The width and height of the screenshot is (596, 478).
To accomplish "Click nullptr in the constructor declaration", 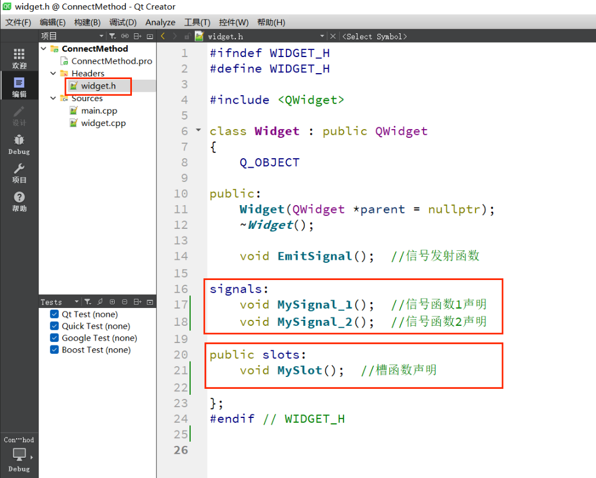I will (x=454, y=209).
